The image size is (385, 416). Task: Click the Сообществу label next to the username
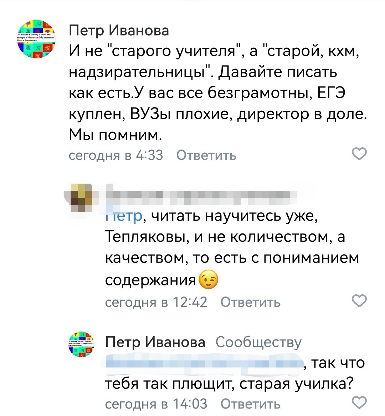(258, 343)
